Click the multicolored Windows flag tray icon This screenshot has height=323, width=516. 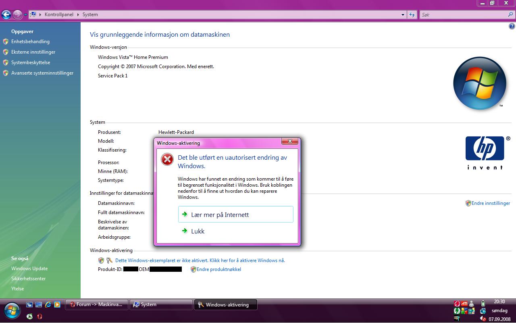(464, 311)
